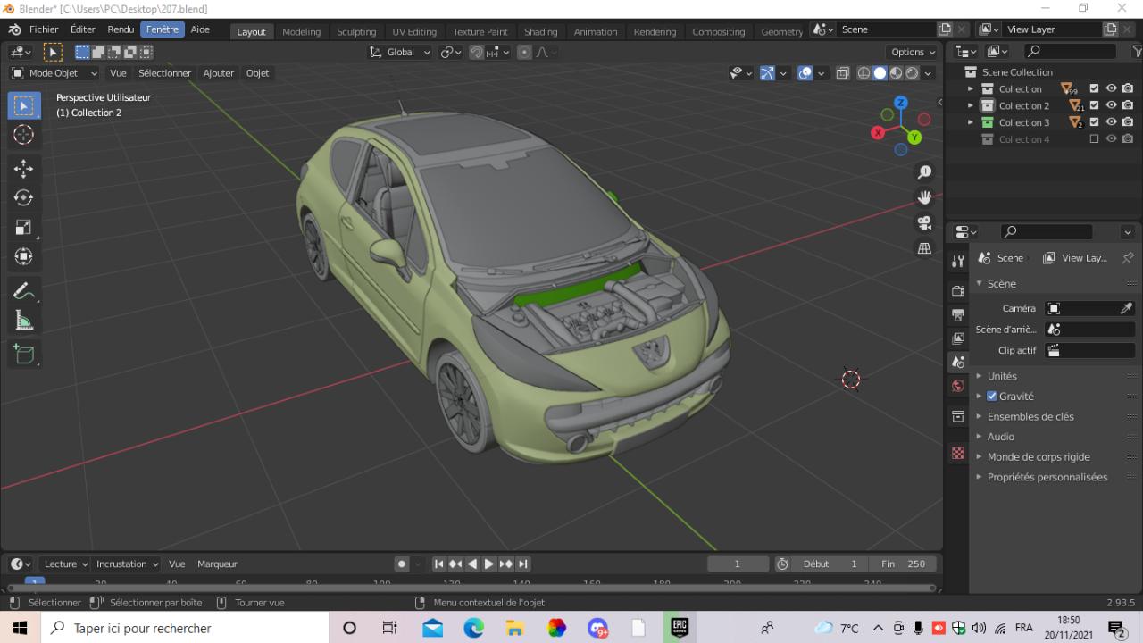1143x643 pixels.
Task: Expand Propriétés personnalisées panel
Action: tap(1047, 477)
